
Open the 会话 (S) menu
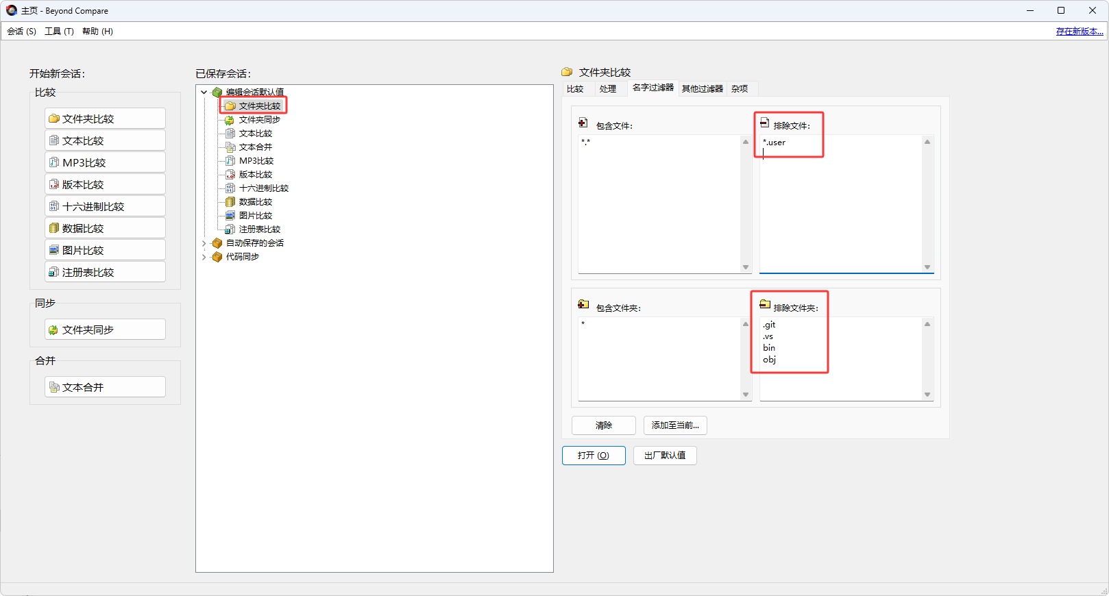coord(22,32)
